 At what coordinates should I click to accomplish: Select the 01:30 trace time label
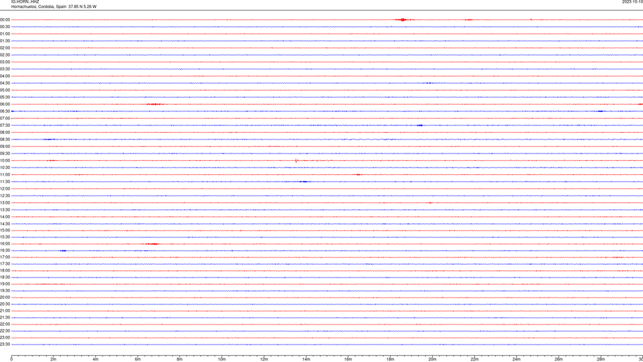[x=5, y=41]
